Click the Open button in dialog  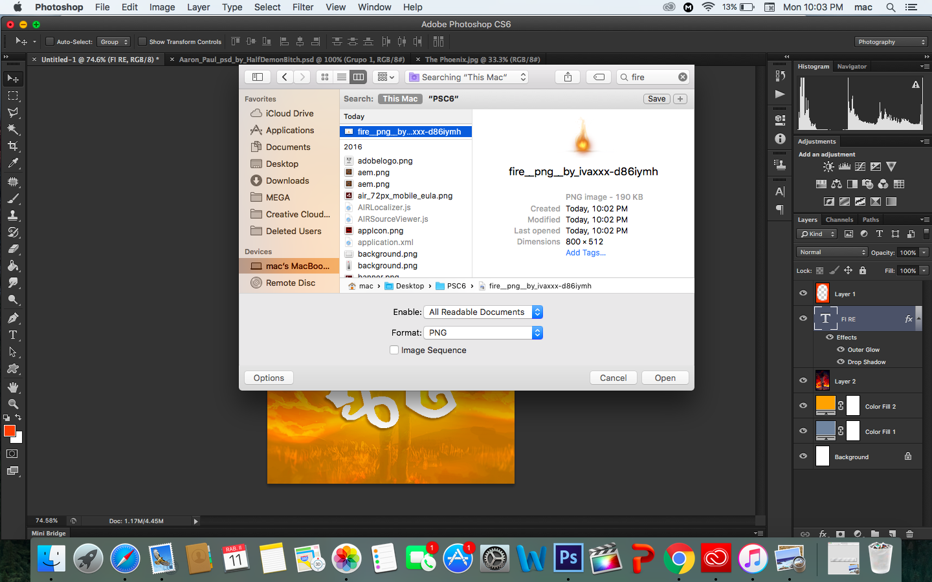click(x=665, y=378)
